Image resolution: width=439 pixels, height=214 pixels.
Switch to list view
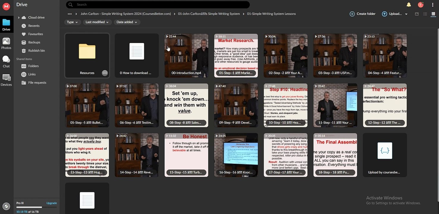425,14
